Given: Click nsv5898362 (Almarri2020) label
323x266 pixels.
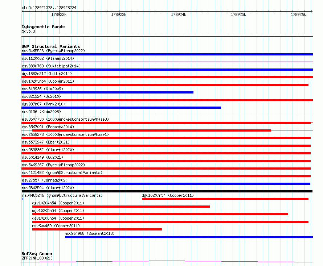Looking at the screenshot, I should point(48,150).
